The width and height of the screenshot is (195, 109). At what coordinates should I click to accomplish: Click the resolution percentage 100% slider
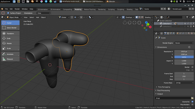(x=184, y=57)
